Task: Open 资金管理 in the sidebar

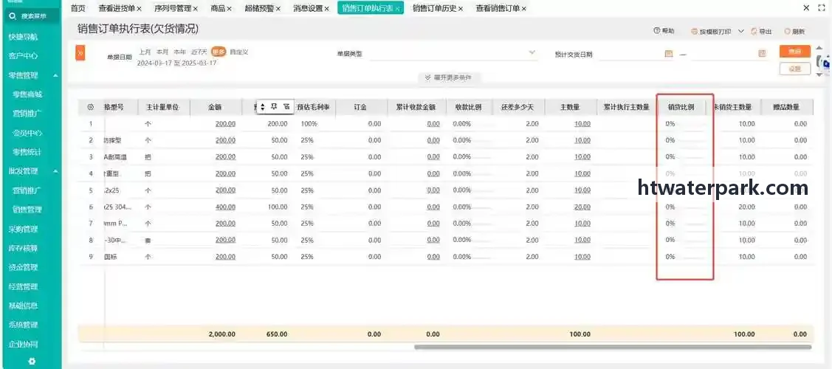Action: click(x=23, y=267)
